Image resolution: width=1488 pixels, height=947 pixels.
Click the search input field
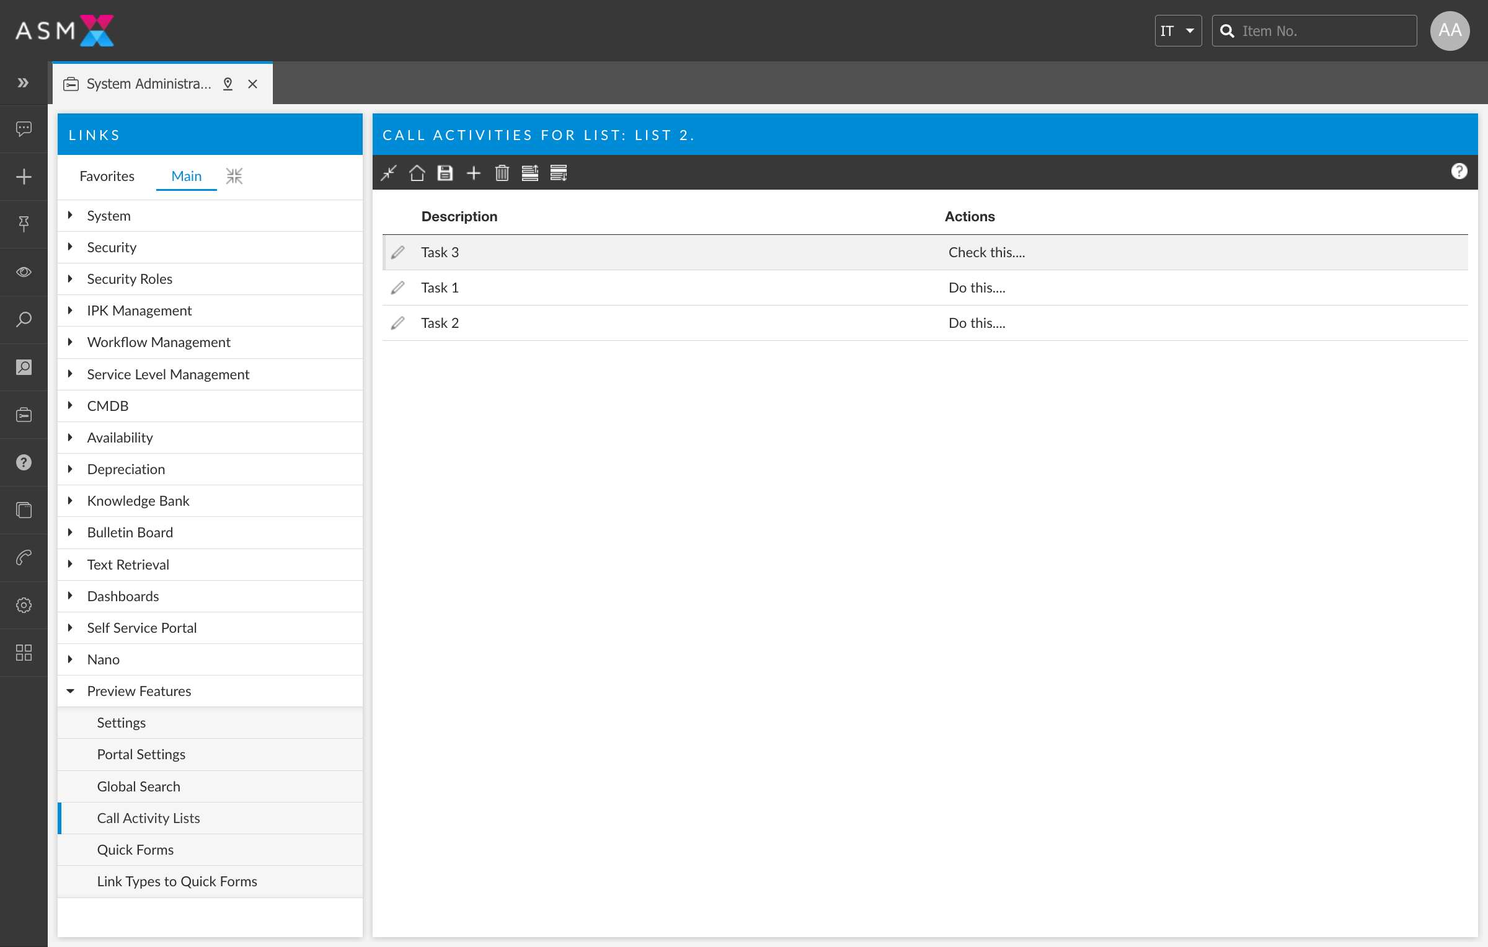point(1317,30)
